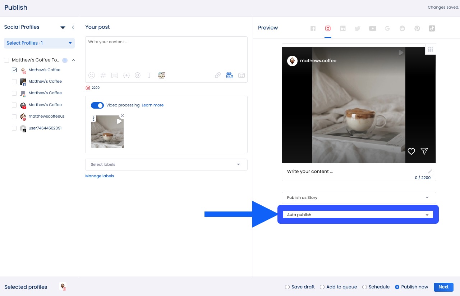The image size is (460, 296).
Task: Select the Schedule radio button
Action: click(365, 287)
